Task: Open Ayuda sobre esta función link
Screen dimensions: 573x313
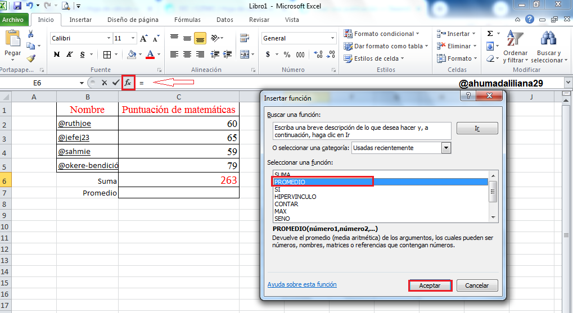Action: [302, 284]
